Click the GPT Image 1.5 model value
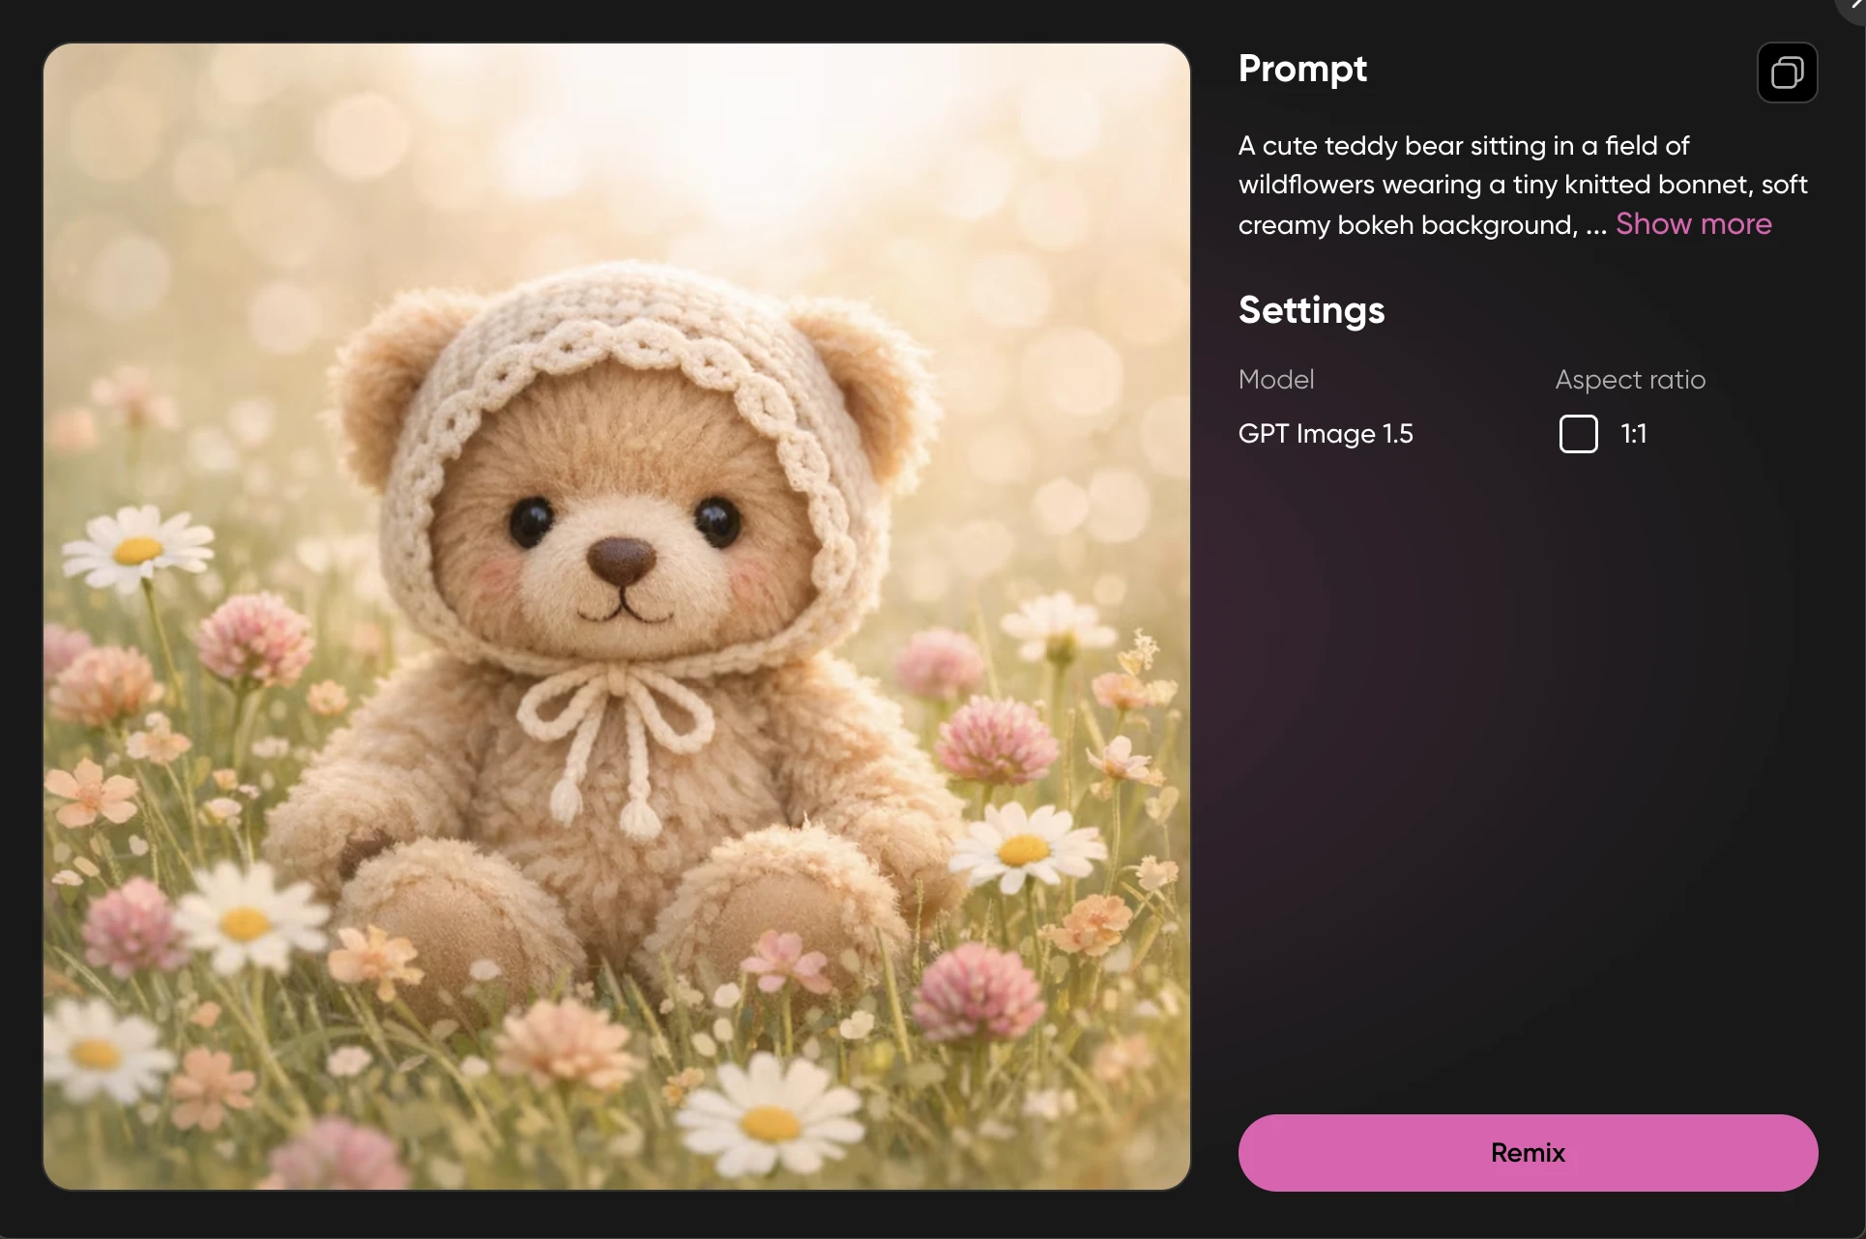 tap(1325, 434)
